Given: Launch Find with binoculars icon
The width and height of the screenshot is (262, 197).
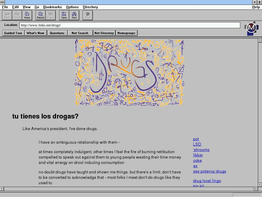Looking at the screenshot, I should (74, 15).
